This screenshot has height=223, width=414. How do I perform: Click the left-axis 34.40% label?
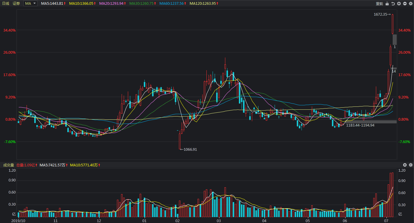point(9,30)
